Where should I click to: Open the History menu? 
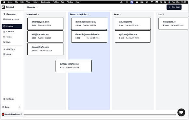click(35, 2)
